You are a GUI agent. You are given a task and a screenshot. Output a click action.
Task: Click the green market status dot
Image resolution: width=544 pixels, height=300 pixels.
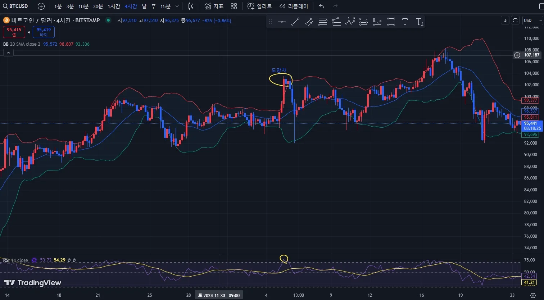click(x=108, y=20)
